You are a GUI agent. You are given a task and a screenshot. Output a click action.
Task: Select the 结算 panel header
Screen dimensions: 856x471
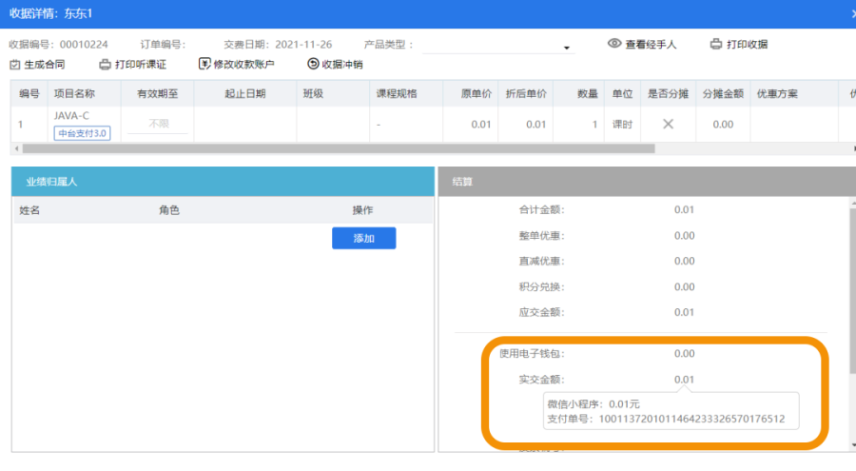pyautogui.click(x=647, y=181)
